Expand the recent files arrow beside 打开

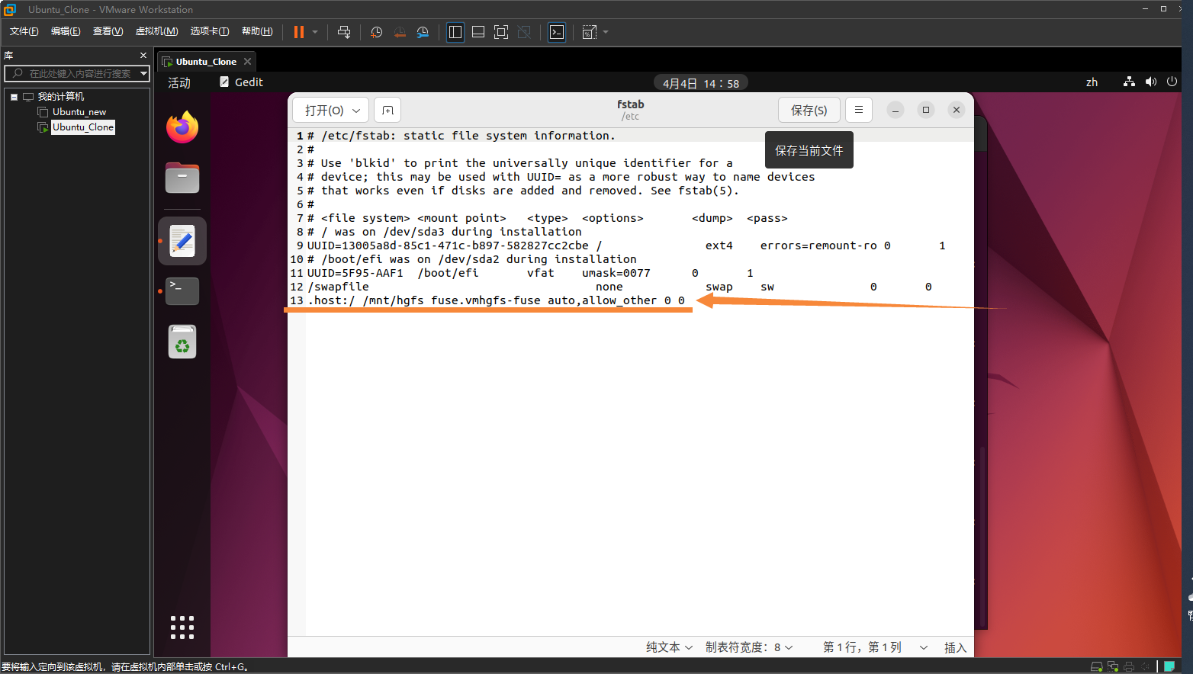click(x=357, y=111)
